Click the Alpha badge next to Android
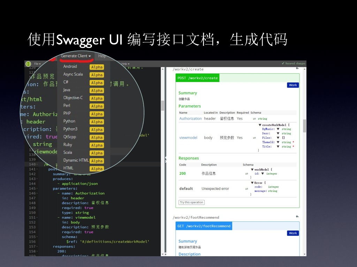Screen dimensions: 357x267 tap(97, 67)
